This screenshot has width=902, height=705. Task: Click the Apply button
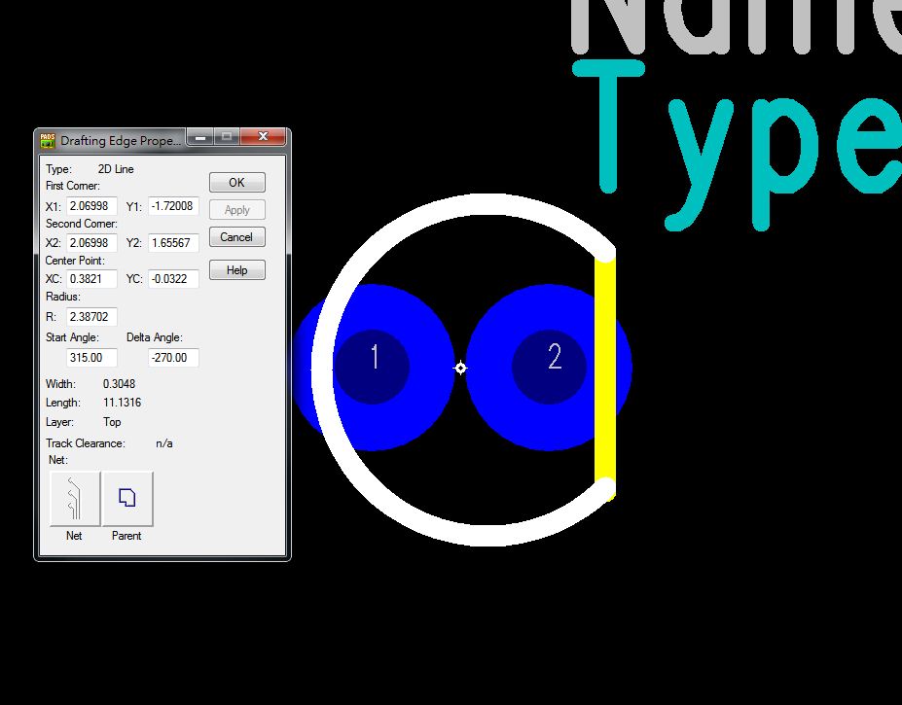pos(237,210)
